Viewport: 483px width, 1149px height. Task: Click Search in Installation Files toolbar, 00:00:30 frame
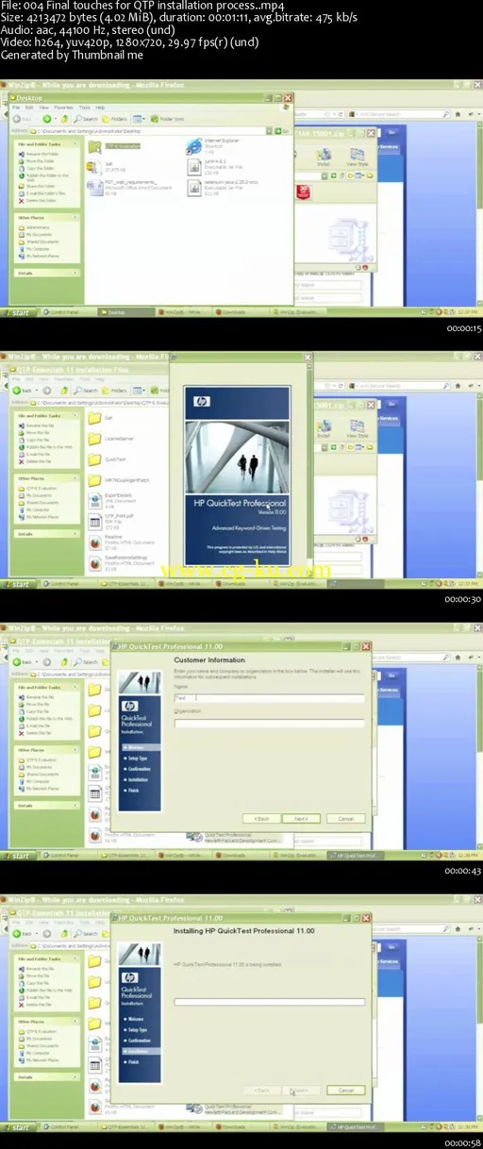(87, 390)
